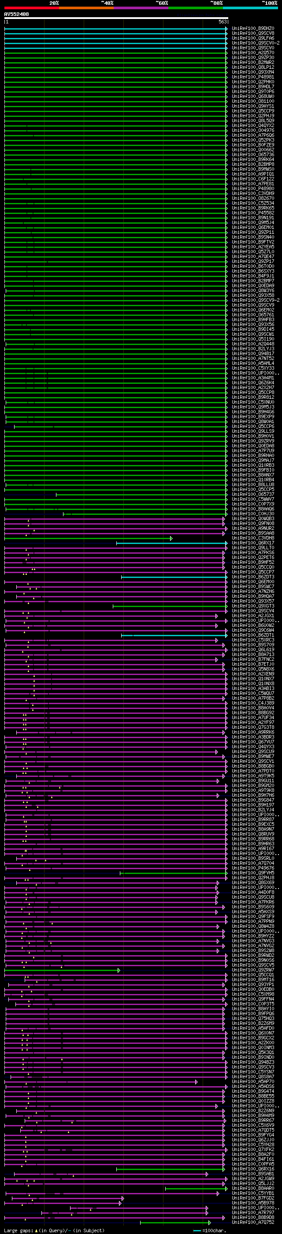The width and height of the screenshot is (282, 1234).
Task: Select label UniRef100_B8A713
Action: (x=253, y=655)
